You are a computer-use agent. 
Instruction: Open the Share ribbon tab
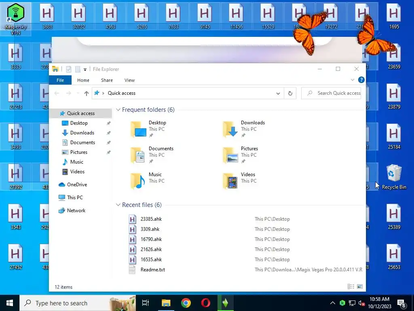tap(107, 80)
